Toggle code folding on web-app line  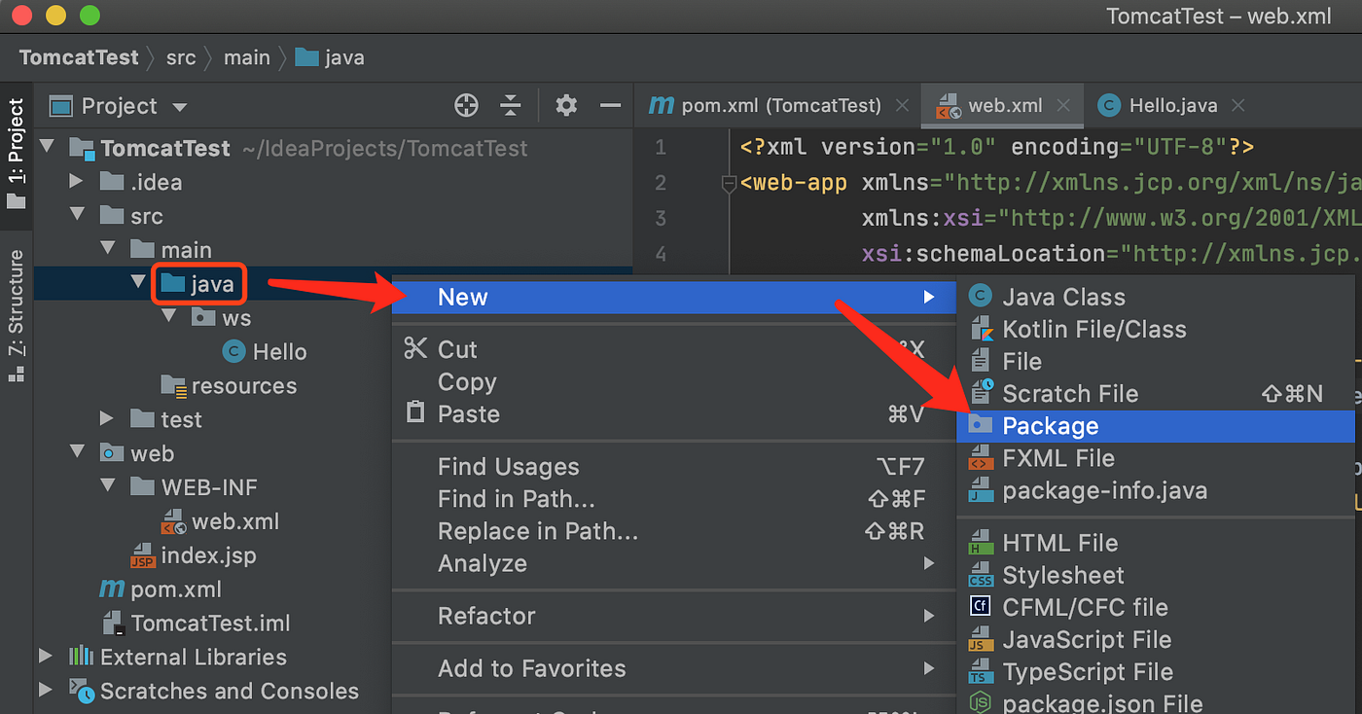[x=729, y=184]
